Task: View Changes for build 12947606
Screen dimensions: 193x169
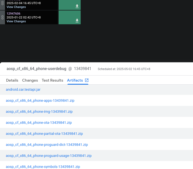Action: tap(16, 21)
